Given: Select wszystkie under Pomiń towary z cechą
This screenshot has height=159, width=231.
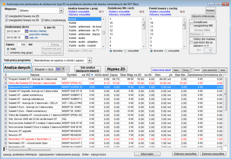Looking at the screenshot, I should (166, 51).
